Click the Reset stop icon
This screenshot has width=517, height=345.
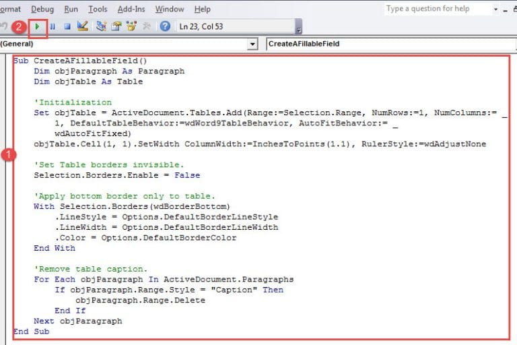(x=66, y=26)
